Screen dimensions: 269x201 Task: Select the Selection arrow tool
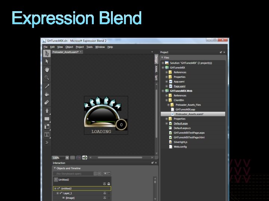[47, 53]
